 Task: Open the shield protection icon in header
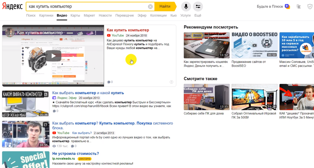(x=310, y=7)
